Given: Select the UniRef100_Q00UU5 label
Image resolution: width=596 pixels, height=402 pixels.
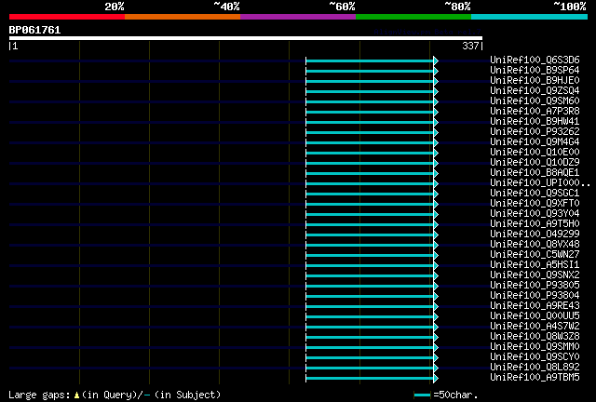Looking at the screenshot, I should (535, 316).
